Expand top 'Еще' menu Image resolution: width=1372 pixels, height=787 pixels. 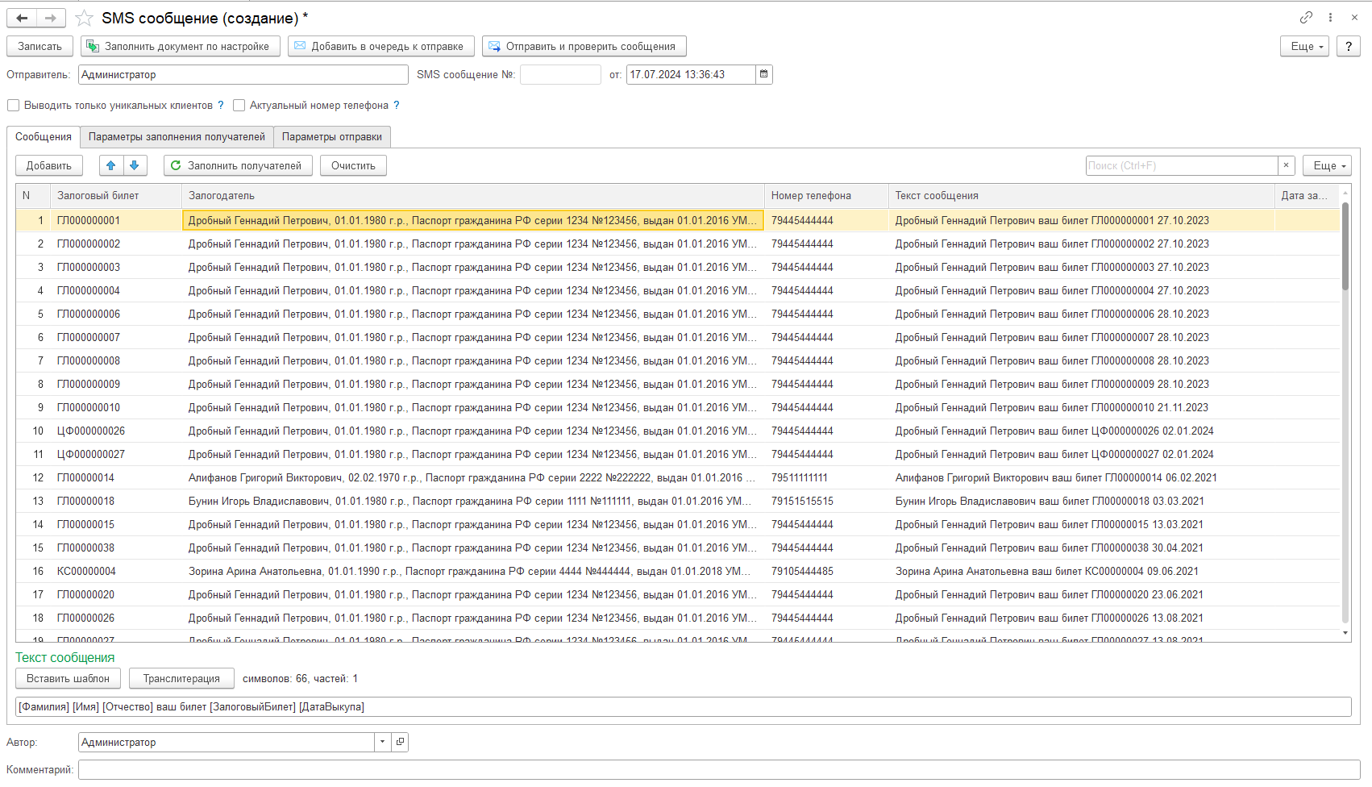pos(1304,46)
